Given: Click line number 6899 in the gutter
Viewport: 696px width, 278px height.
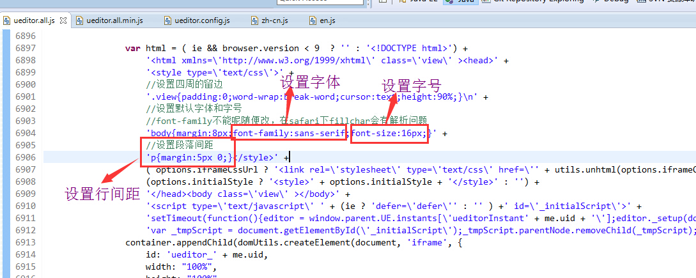Looking at the screenshot, I should coord(26,72).
